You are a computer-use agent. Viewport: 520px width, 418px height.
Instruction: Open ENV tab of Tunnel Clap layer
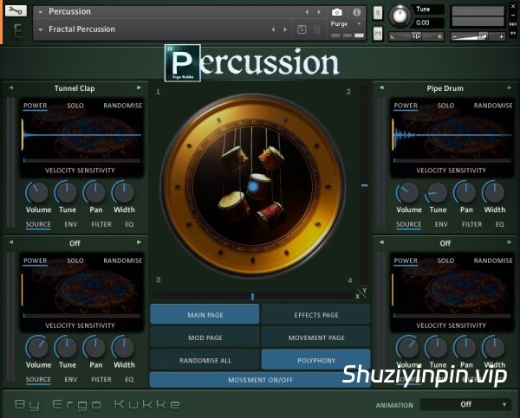pyautogui.click(x=71, y=224)
